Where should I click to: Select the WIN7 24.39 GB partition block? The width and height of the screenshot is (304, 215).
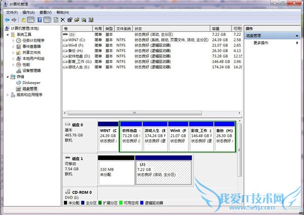[x=108, y=136]
